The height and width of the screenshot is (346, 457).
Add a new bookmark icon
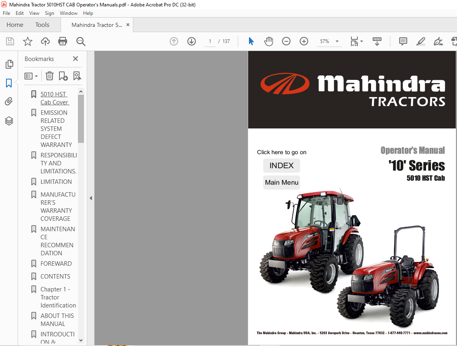click(63, 76)
